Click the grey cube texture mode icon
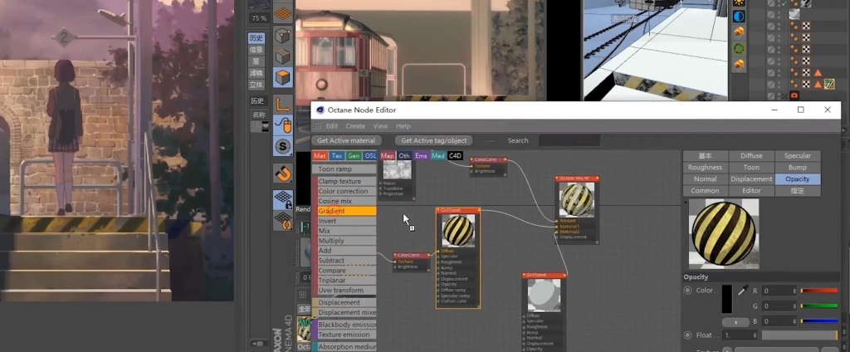This screenshot has height=352, width=850. [282, 56]
